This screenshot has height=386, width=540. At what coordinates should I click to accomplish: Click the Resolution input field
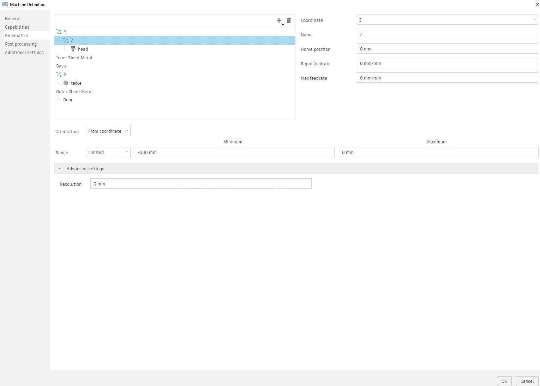201,184
